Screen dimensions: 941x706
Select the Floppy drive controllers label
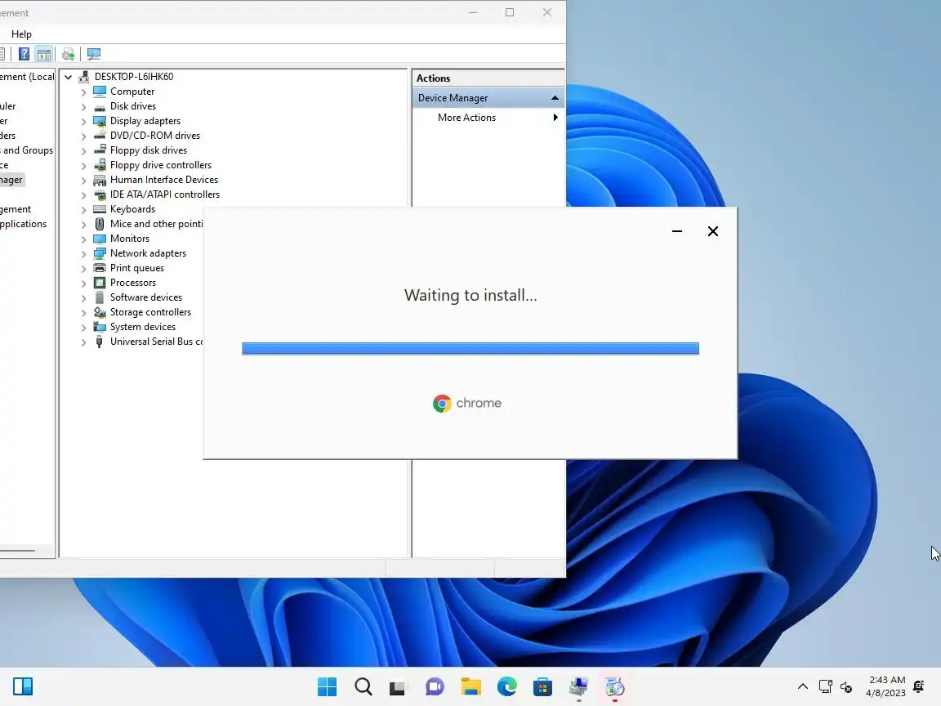click(x=161, y=165)
